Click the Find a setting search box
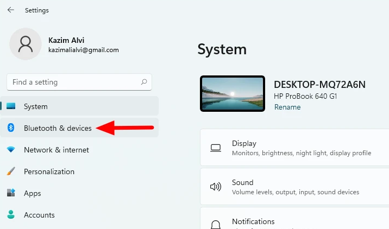 (x=79, y=82)
